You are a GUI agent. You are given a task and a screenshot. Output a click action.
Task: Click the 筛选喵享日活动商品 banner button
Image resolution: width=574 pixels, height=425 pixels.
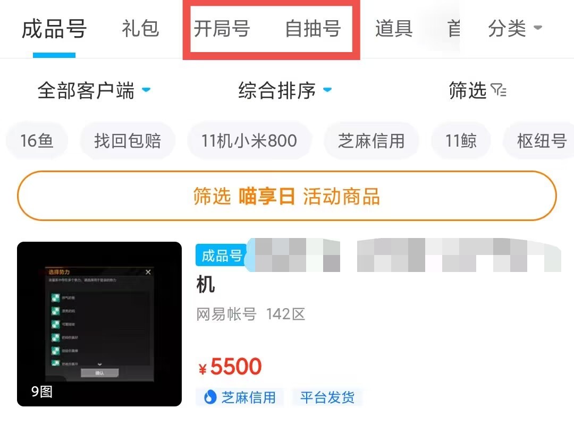[286, 196]
